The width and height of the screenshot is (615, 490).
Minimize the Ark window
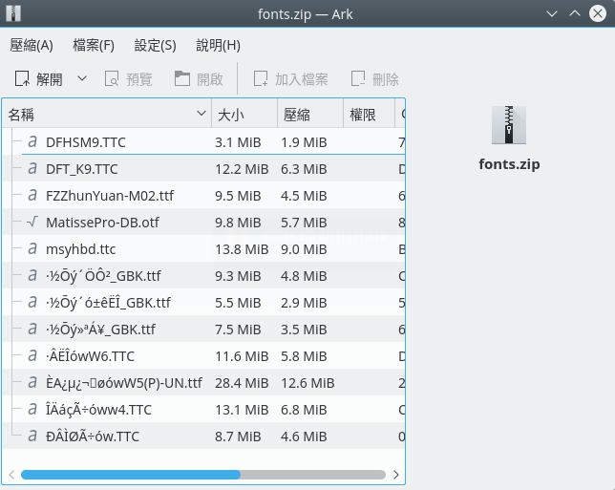[551, 13]
